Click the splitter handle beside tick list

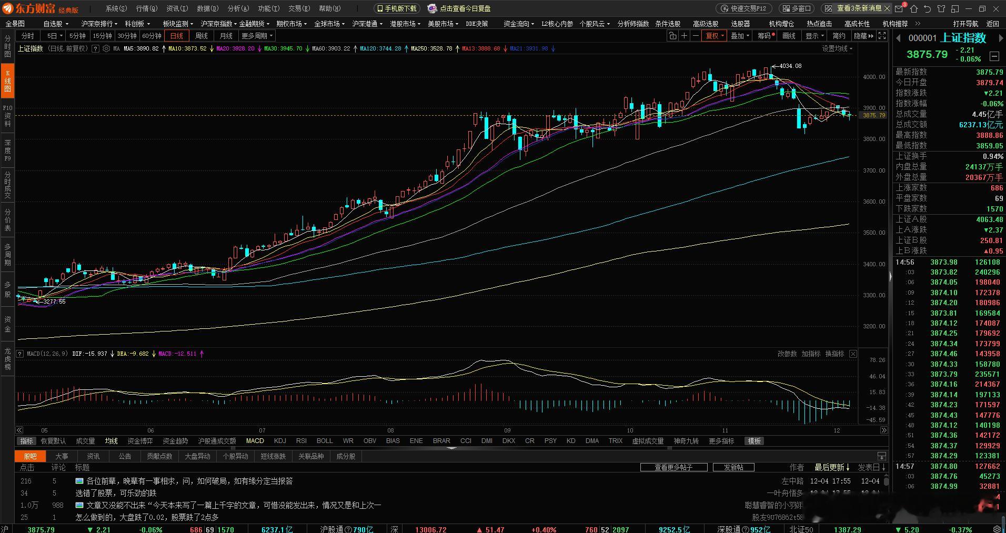890,276
